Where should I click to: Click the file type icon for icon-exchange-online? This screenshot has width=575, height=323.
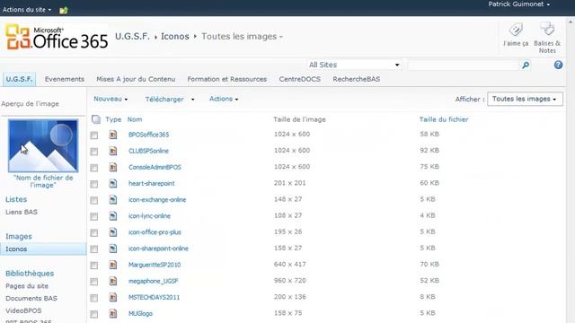tap(113, 199)
